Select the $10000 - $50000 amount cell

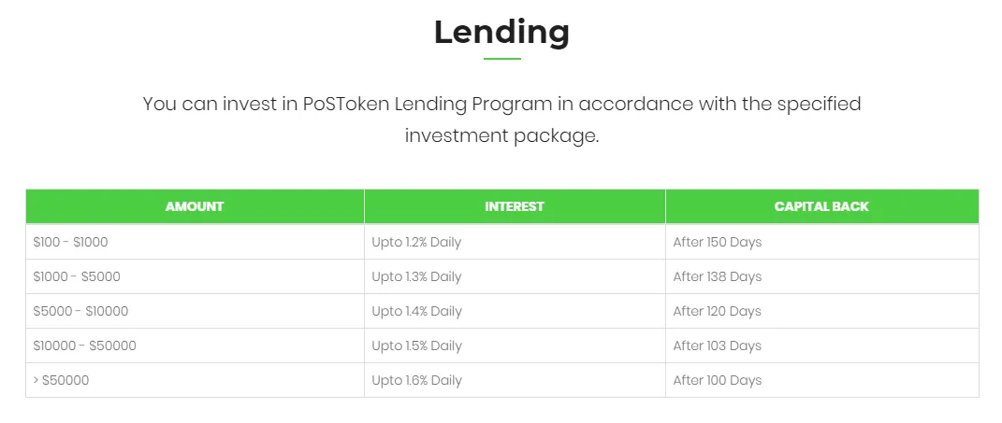click(x=85, y=345)
